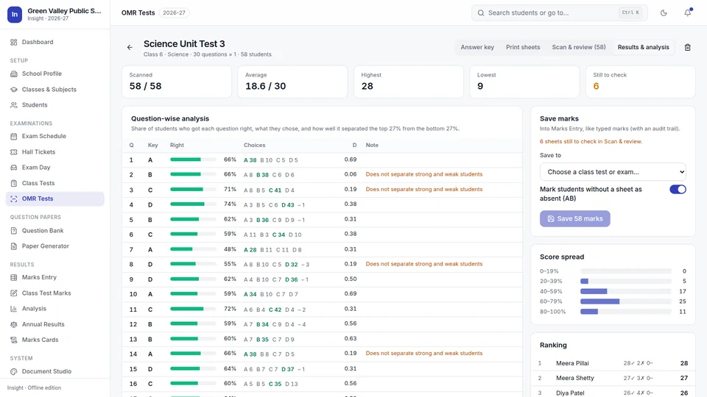Image resolution: width=707 pixels, height=397 pixels.
Task: Click the Still to check card
Action: (x=640, y=82)
